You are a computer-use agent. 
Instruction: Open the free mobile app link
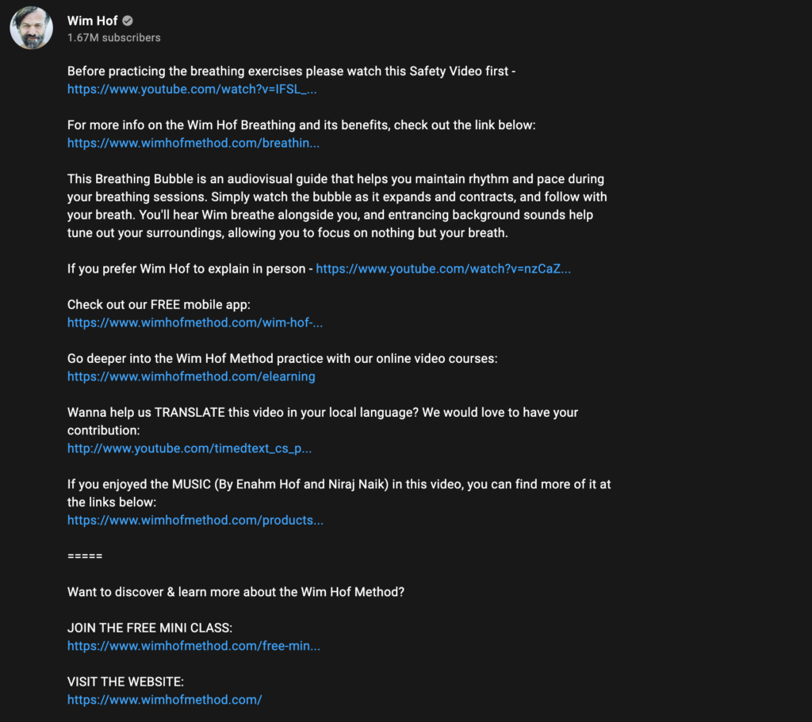(x=194, y=323)
